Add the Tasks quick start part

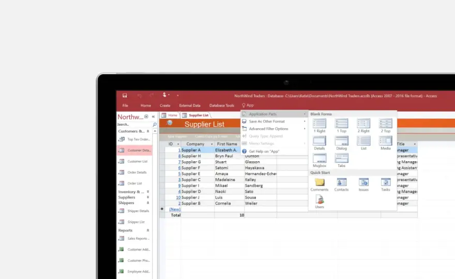pos(386,185)
